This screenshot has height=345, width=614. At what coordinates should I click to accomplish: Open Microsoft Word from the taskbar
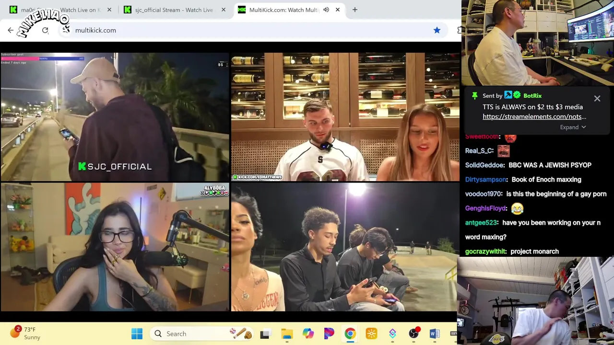pyautogui.click(x=435, y=334)
